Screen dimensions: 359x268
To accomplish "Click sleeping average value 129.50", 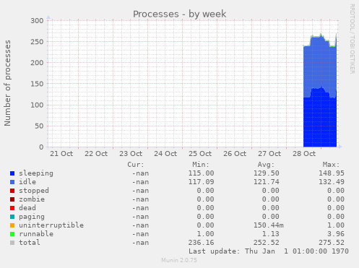I will click(x=267, y=173).
